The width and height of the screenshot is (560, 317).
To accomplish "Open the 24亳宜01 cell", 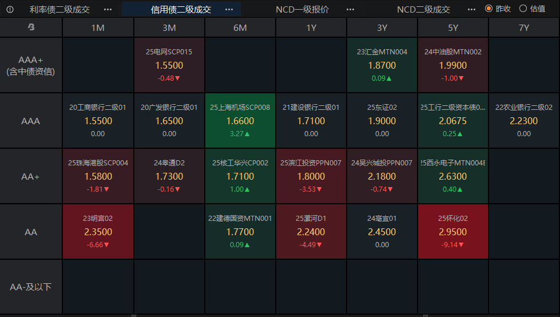I will coord(382,232).
